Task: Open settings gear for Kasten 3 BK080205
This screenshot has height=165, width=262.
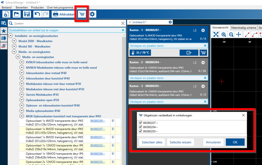Action: [x=203, y=86]
